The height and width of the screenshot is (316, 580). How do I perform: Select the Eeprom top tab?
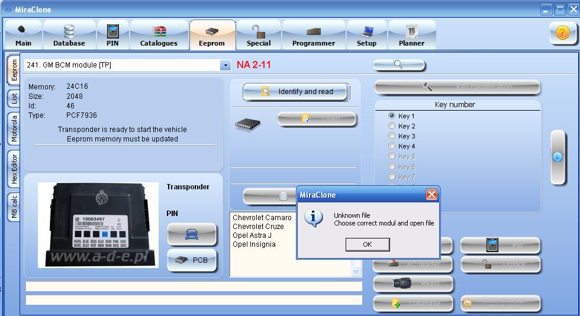(212, 36)
